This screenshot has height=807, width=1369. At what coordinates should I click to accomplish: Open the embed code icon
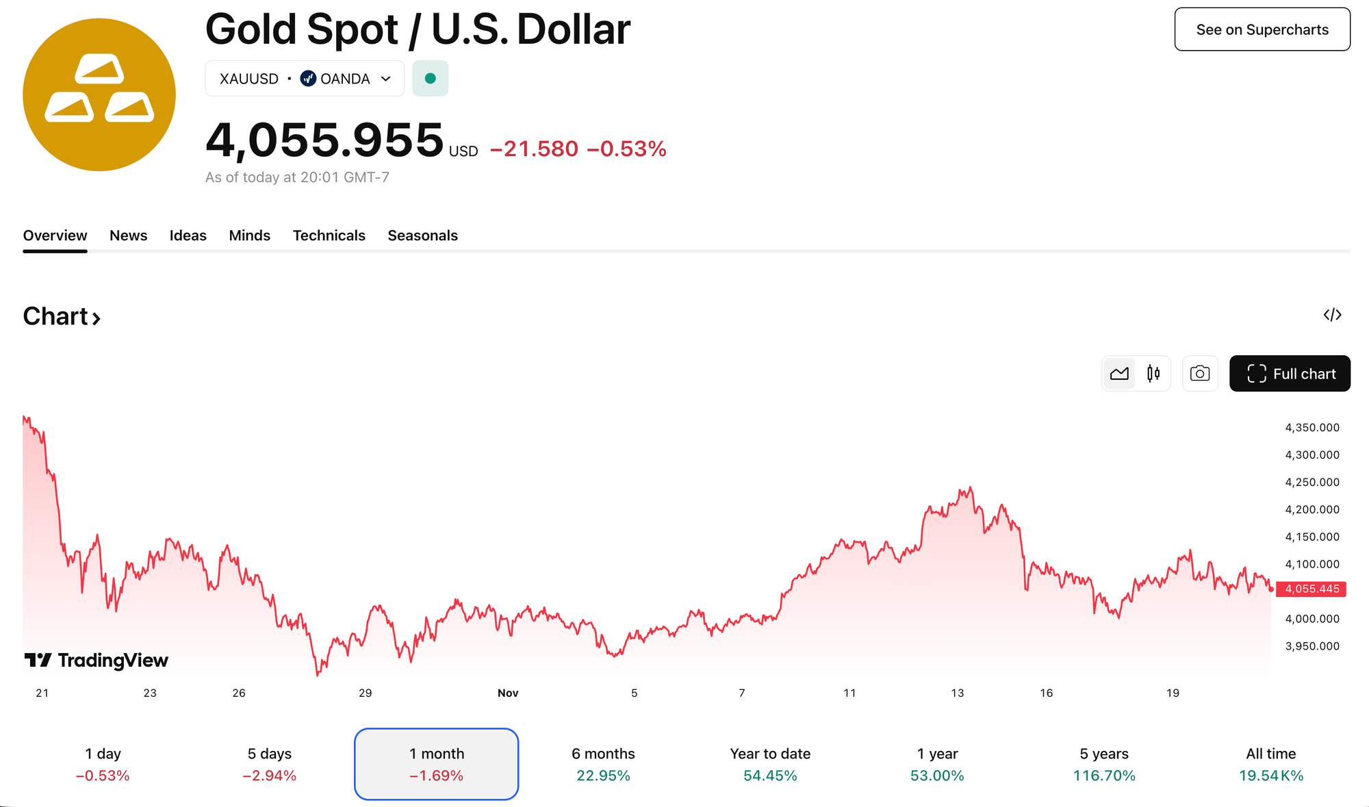(1332, 315)
